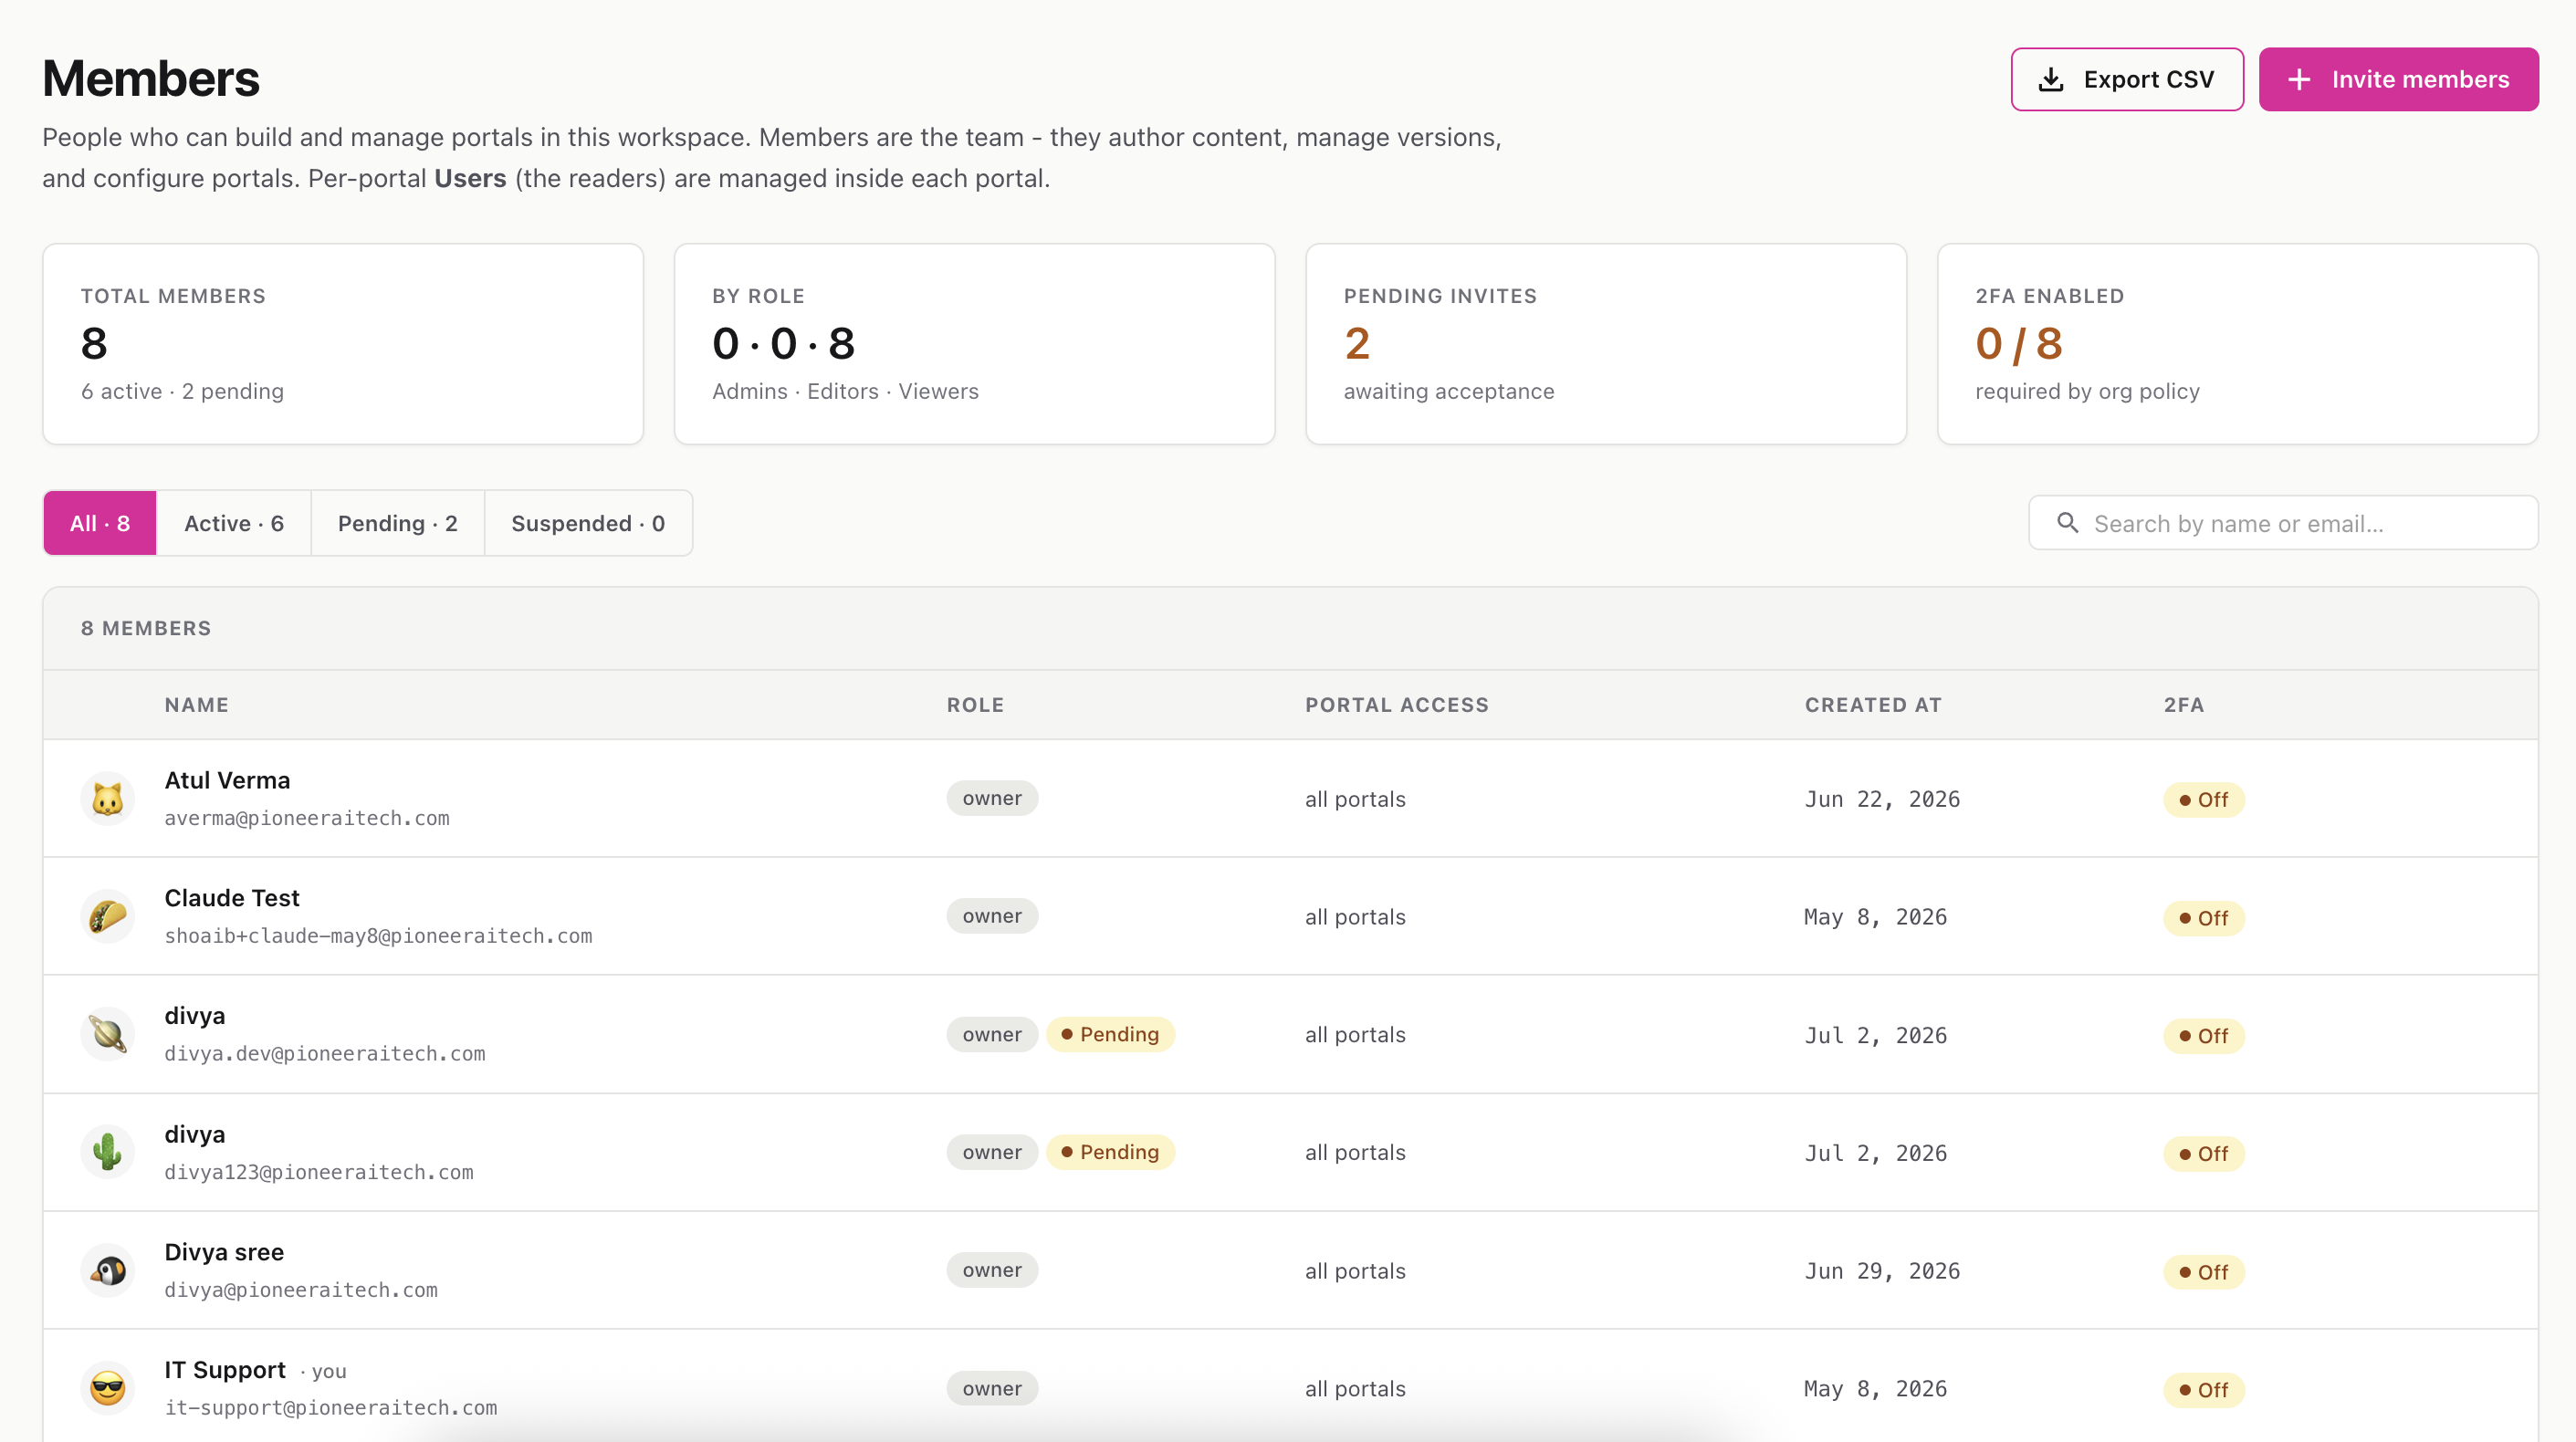Click the 2FA Off badge for Claude Test
The height and width of the screenshot is (1442, 2576).
pyautogui.click(x=2204, y=918)
